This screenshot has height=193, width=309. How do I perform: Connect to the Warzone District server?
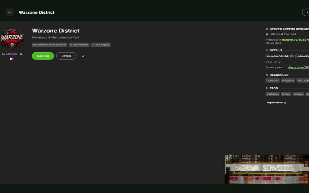pos(43,56)
